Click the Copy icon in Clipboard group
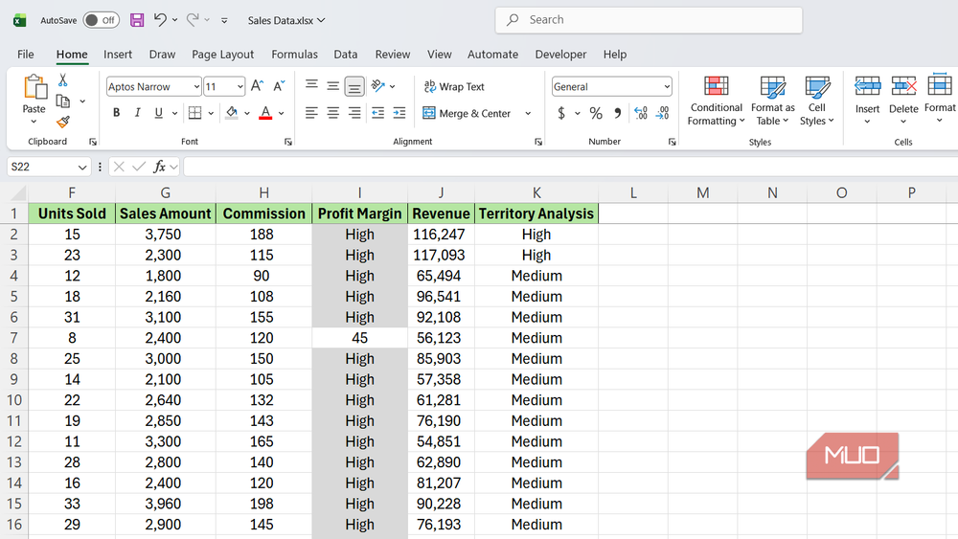The width and height of the screenshot is (958, 539). (x=62, y=101)
